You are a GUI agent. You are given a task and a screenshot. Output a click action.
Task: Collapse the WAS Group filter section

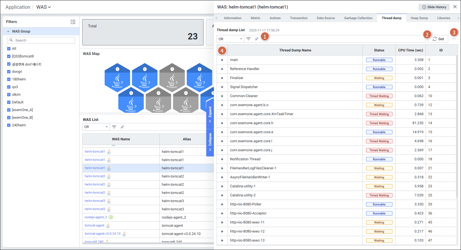click(x=9, y=31)
